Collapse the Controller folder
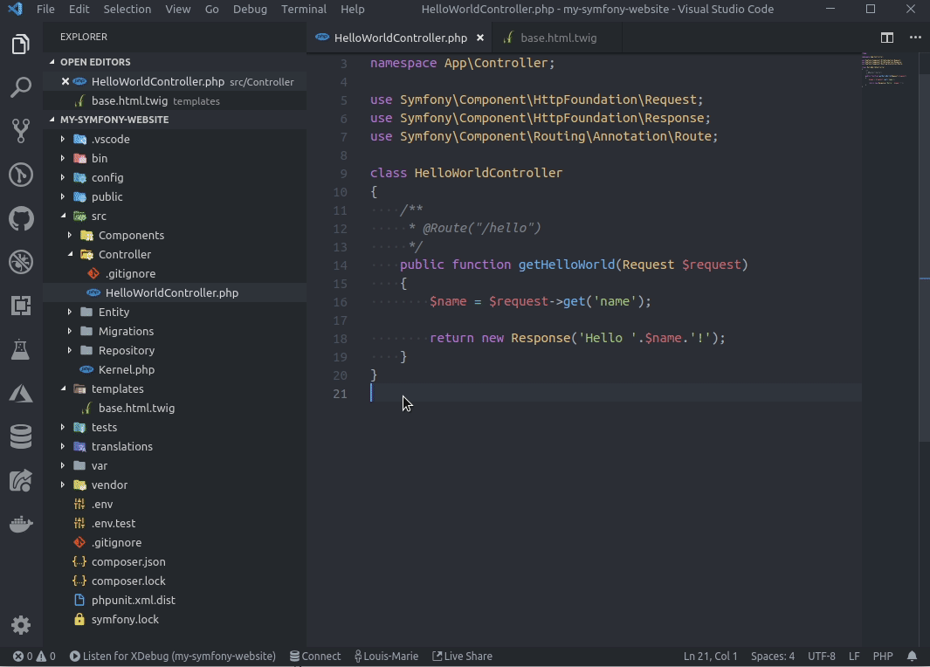This screenshot has height=667, width=930. pyautogui.click(x=70, y=254)
